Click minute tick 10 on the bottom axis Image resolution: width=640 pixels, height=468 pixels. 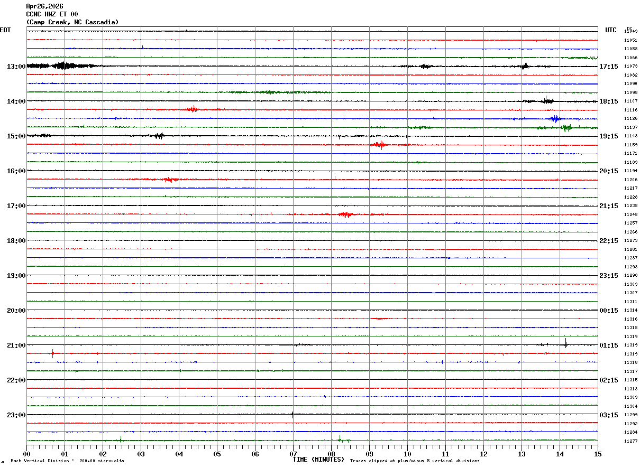[x=407, y=454]
